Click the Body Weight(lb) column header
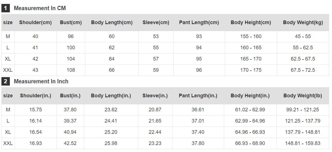Screen dimensions: 332x152 click(x=303, y=96)
